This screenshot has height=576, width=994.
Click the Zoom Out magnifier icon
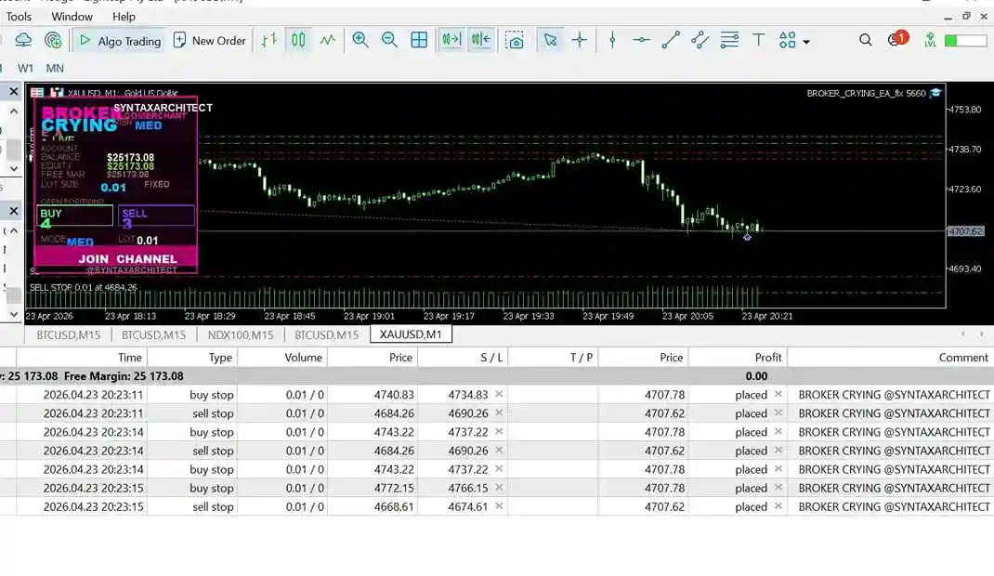389,40
